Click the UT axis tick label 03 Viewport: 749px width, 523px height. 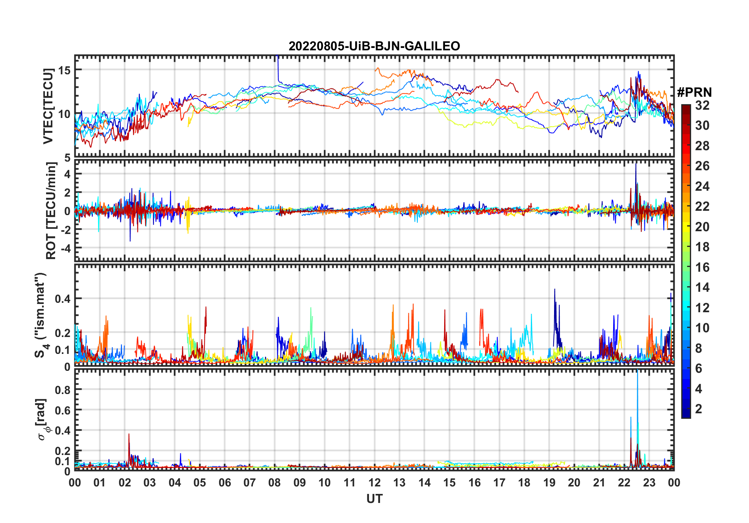coord(150,483)
